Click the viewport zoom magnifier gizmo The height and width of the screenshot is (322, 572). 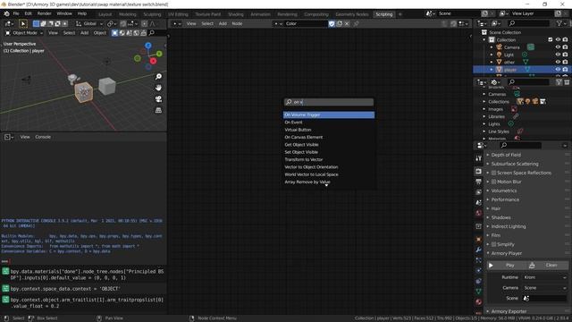(x=159, y=77)
